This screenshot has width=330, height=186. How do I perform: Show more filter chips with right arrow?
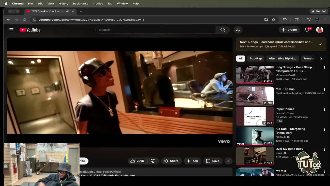click(321, 59)
